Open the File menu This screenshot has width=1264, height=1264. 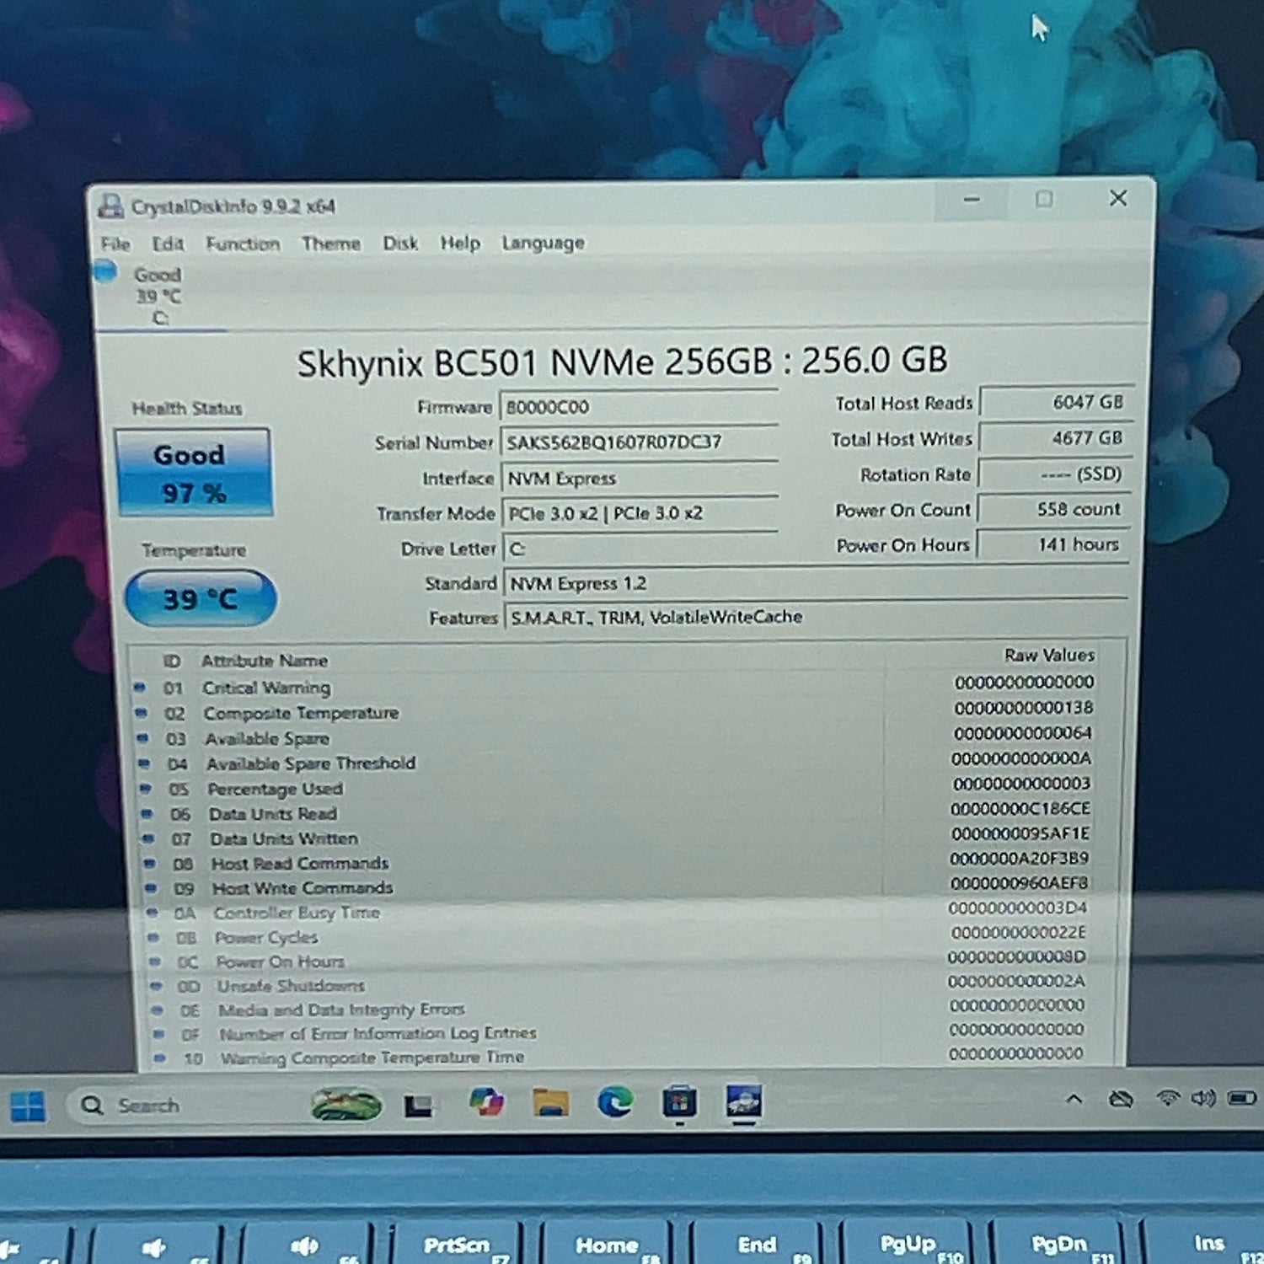click(115, 244)
